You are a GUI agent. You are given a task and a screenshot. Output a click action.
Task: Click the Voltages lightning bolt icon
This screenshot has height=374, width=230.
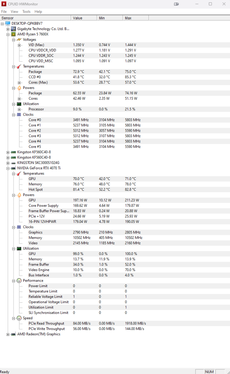point(19,39)
